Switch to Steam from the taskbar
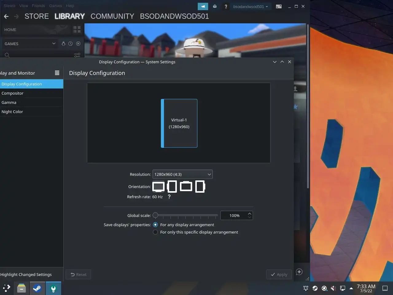The width and height of the screenshot is (393, 295). 37,288
